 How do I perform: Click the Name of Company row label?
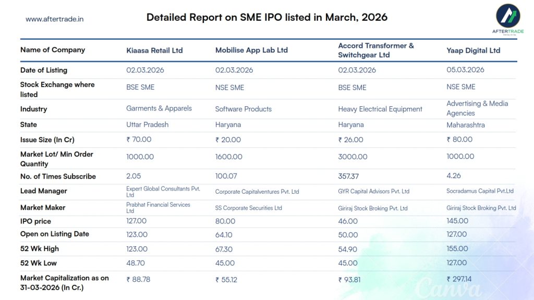(x=52, y=50)
